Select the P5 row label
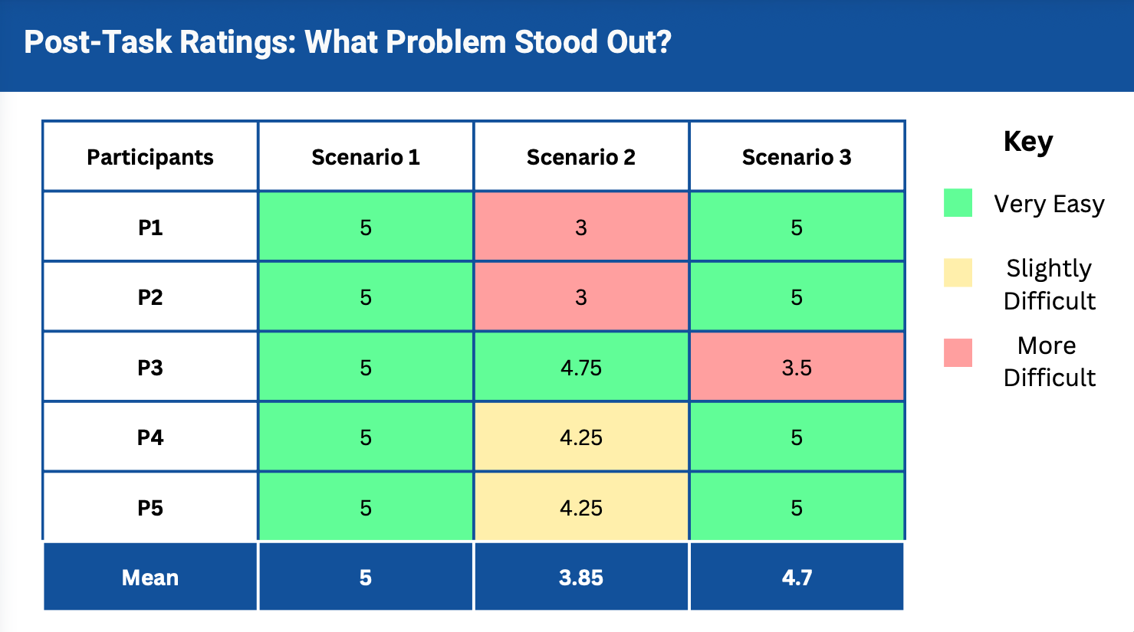Screen dimensions: 1134x632 coord(150,508)
